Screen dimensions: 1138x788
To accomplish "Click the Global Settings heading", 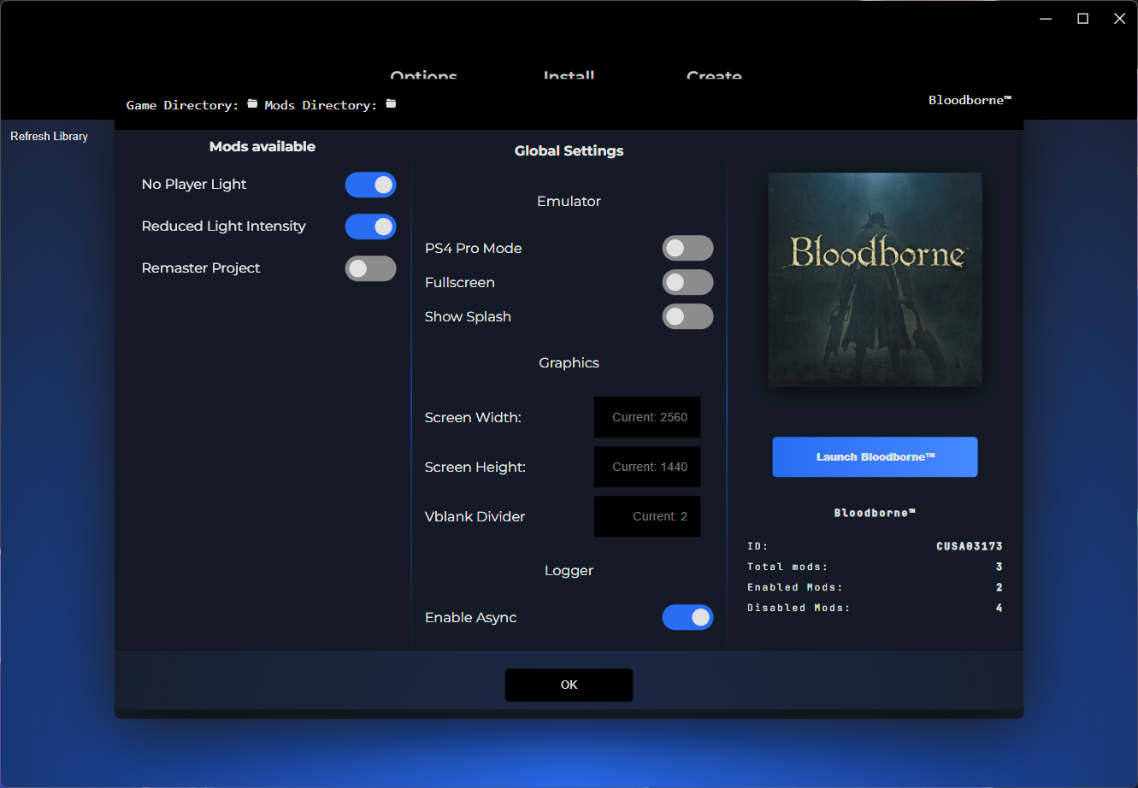I will coord(569,151).
